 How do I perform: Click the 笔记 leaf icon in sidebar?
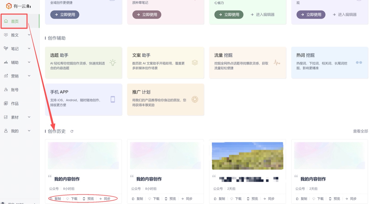point(6,48)
